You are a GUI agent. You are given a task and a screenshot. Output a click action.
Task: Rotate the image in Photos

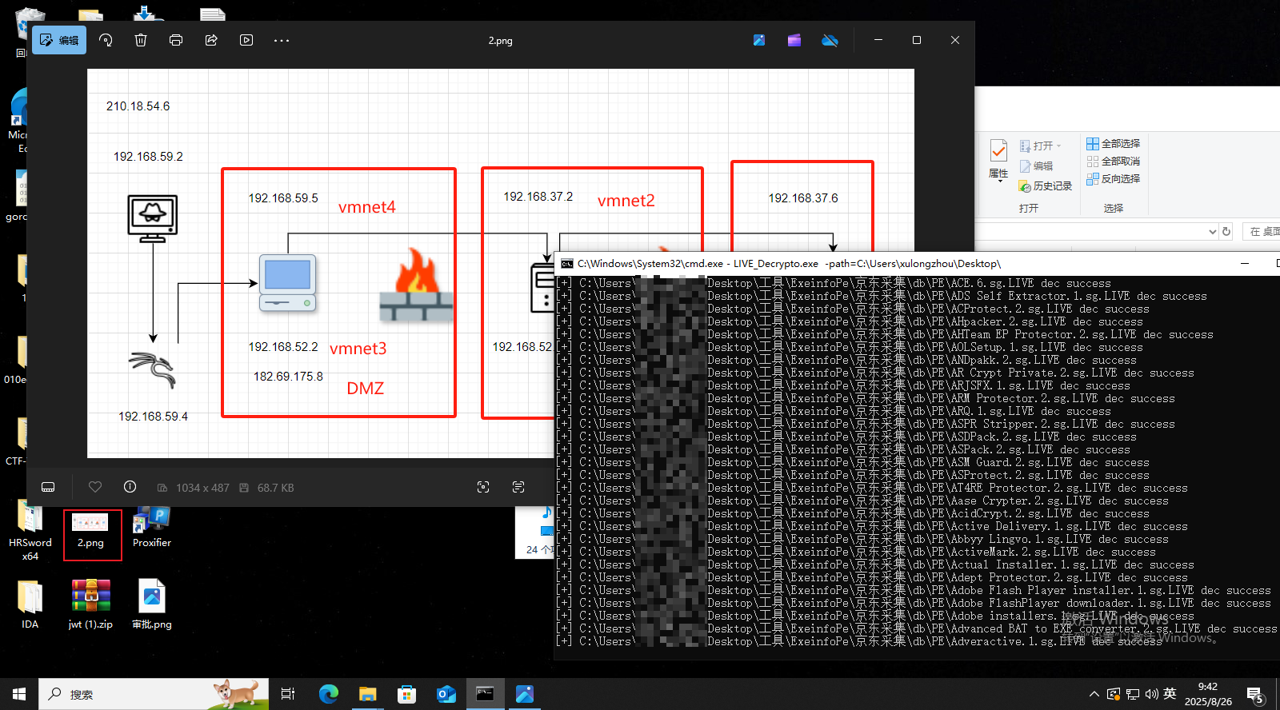[106, 40]
